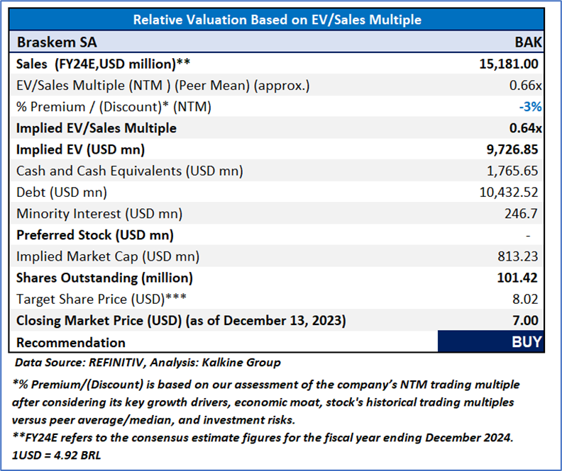
Task: Click the 'Target Share Price (USD)***' label
Action: coord(101,299)
